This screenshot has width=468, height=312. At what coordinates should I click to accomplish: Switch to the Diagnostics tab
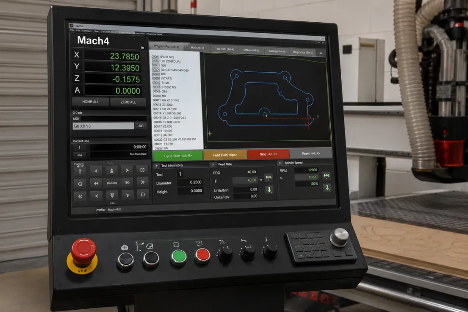pos(303,52)
